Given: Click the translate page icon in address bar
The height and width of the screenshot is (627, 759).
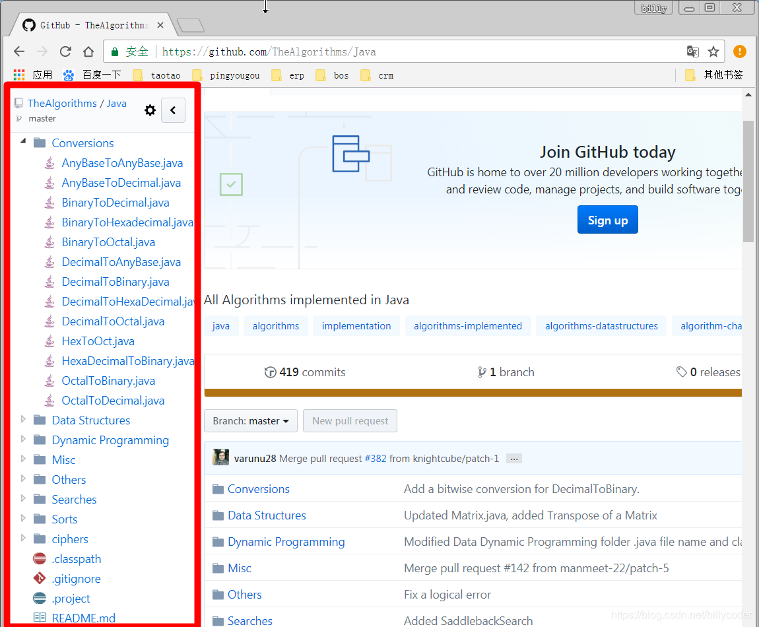Looking at the screenshot, I should click(693, 51).
